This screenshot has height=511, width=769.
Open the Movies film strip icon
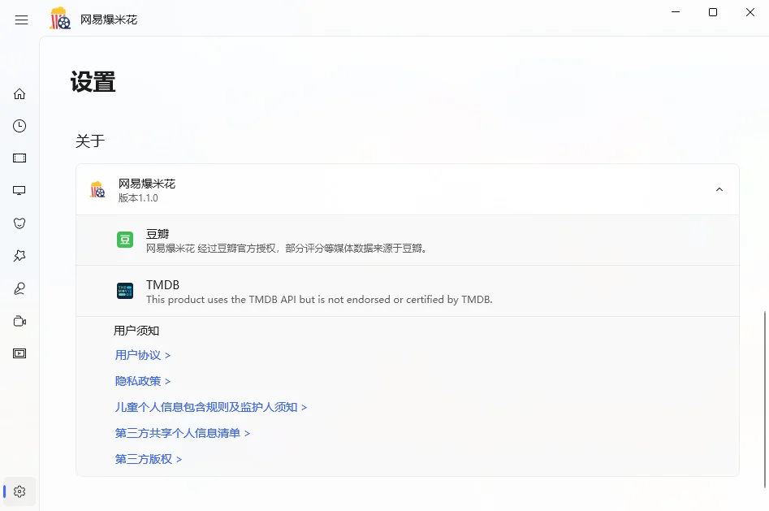point(19,158)
